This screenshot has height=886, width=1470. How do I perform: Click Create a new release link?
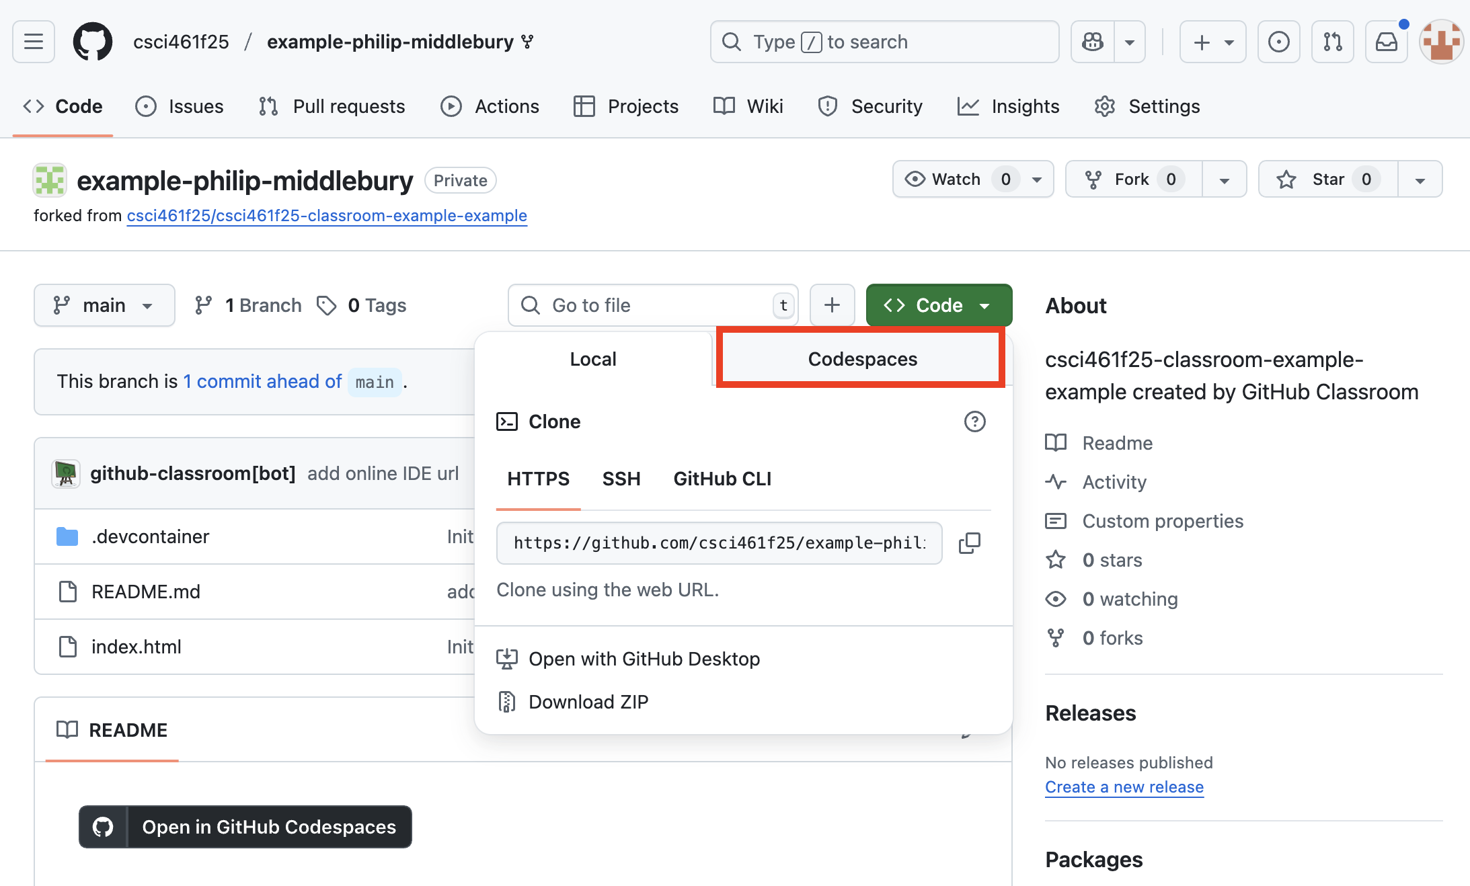1124,787
